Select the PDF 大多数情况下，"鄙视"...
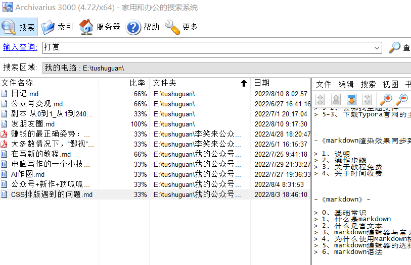This screenshot has height=265, width=411. (53, 144)
